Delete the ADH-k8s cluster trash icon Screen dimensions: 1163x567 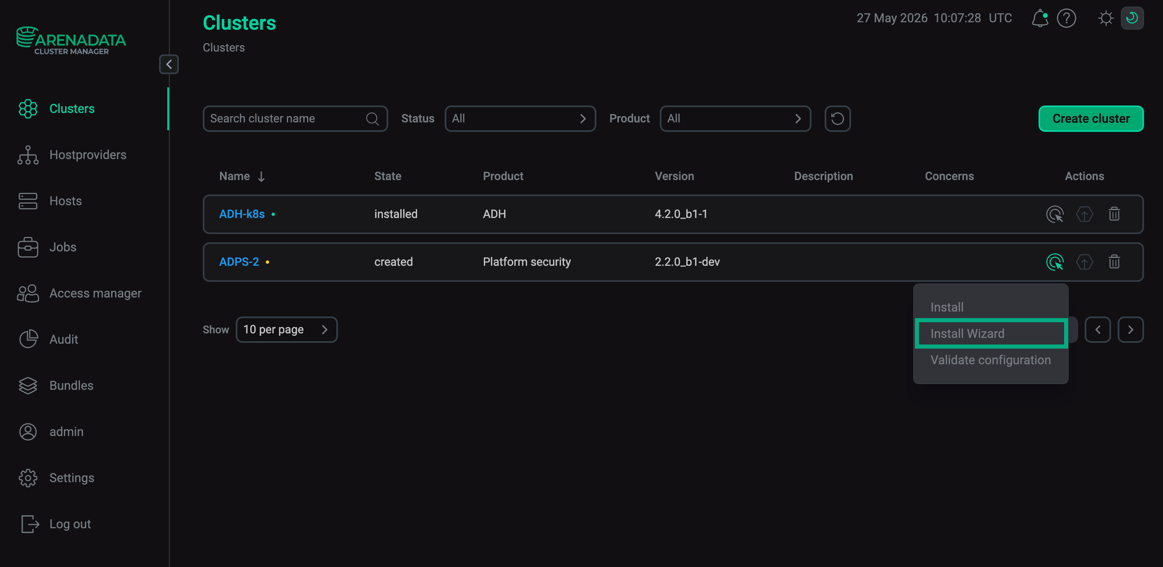(x=1114, y=214)
